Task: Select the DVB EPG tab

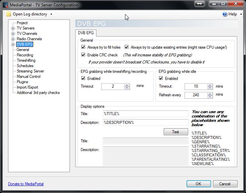Action: point(86,33)
